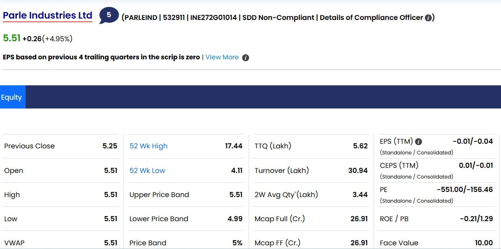Click the Turnover (Lakh) value 30.94
Viewport: 501px width, 249px height.
(358, 171)
